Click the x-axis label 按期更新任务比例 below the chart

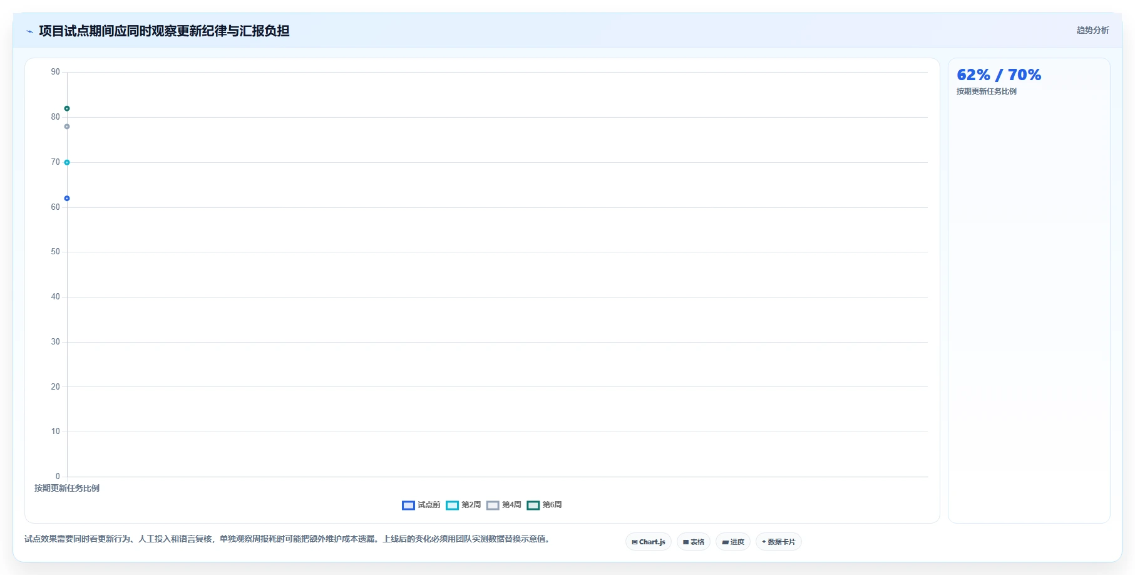(67, 488)
